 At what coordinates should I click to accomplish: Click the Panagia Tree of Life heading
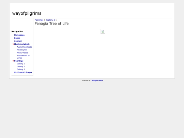click(51, 24)
